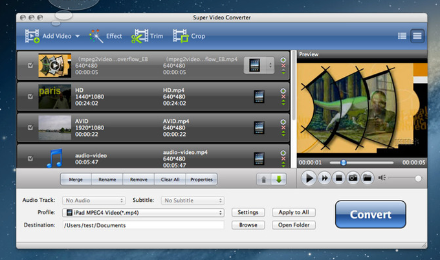Remove AVID row with red X
440x260 pixels.
coord(283,127)
